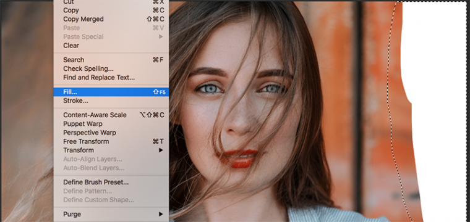Choose Check Spelling... option
470x222 pixels.
(111, 68)
